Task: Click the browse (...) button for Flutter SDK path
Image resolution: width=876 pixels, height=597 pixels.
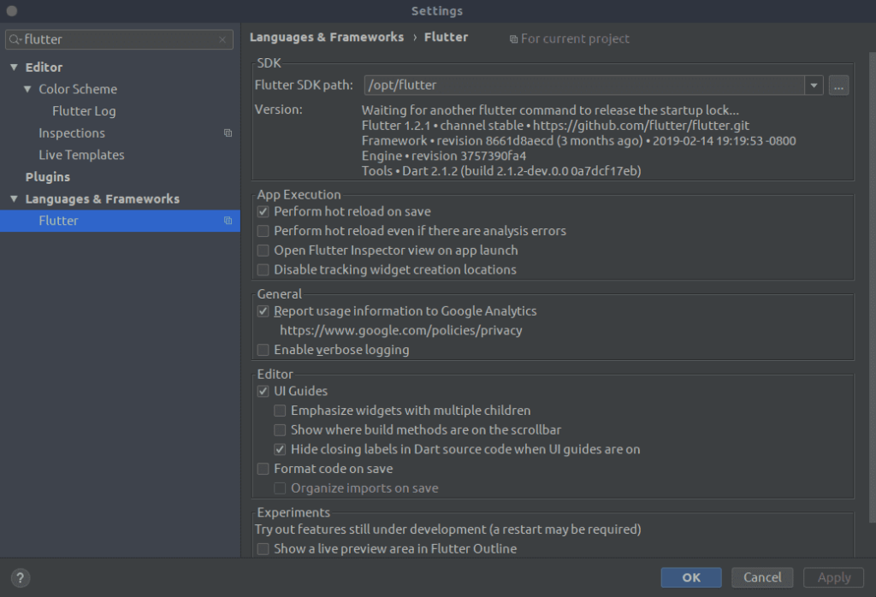Action: click(x=838, y=86)
